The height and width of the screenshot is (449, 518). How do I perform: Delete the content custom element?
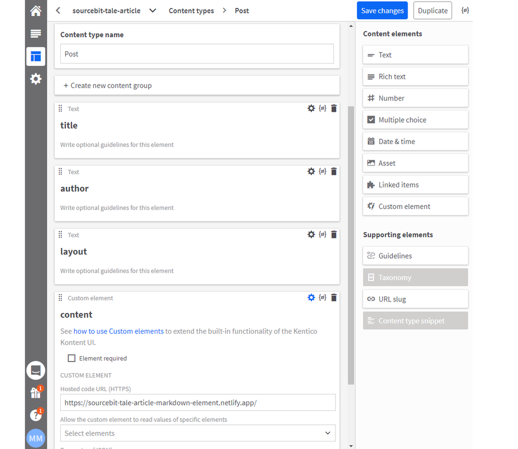coord(334,297)
